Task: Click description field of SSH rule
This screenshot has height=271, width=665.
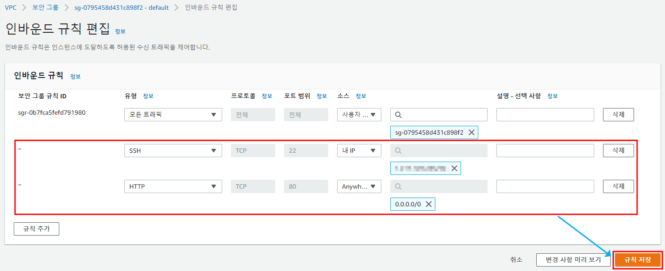Action: tap(545, 151)
